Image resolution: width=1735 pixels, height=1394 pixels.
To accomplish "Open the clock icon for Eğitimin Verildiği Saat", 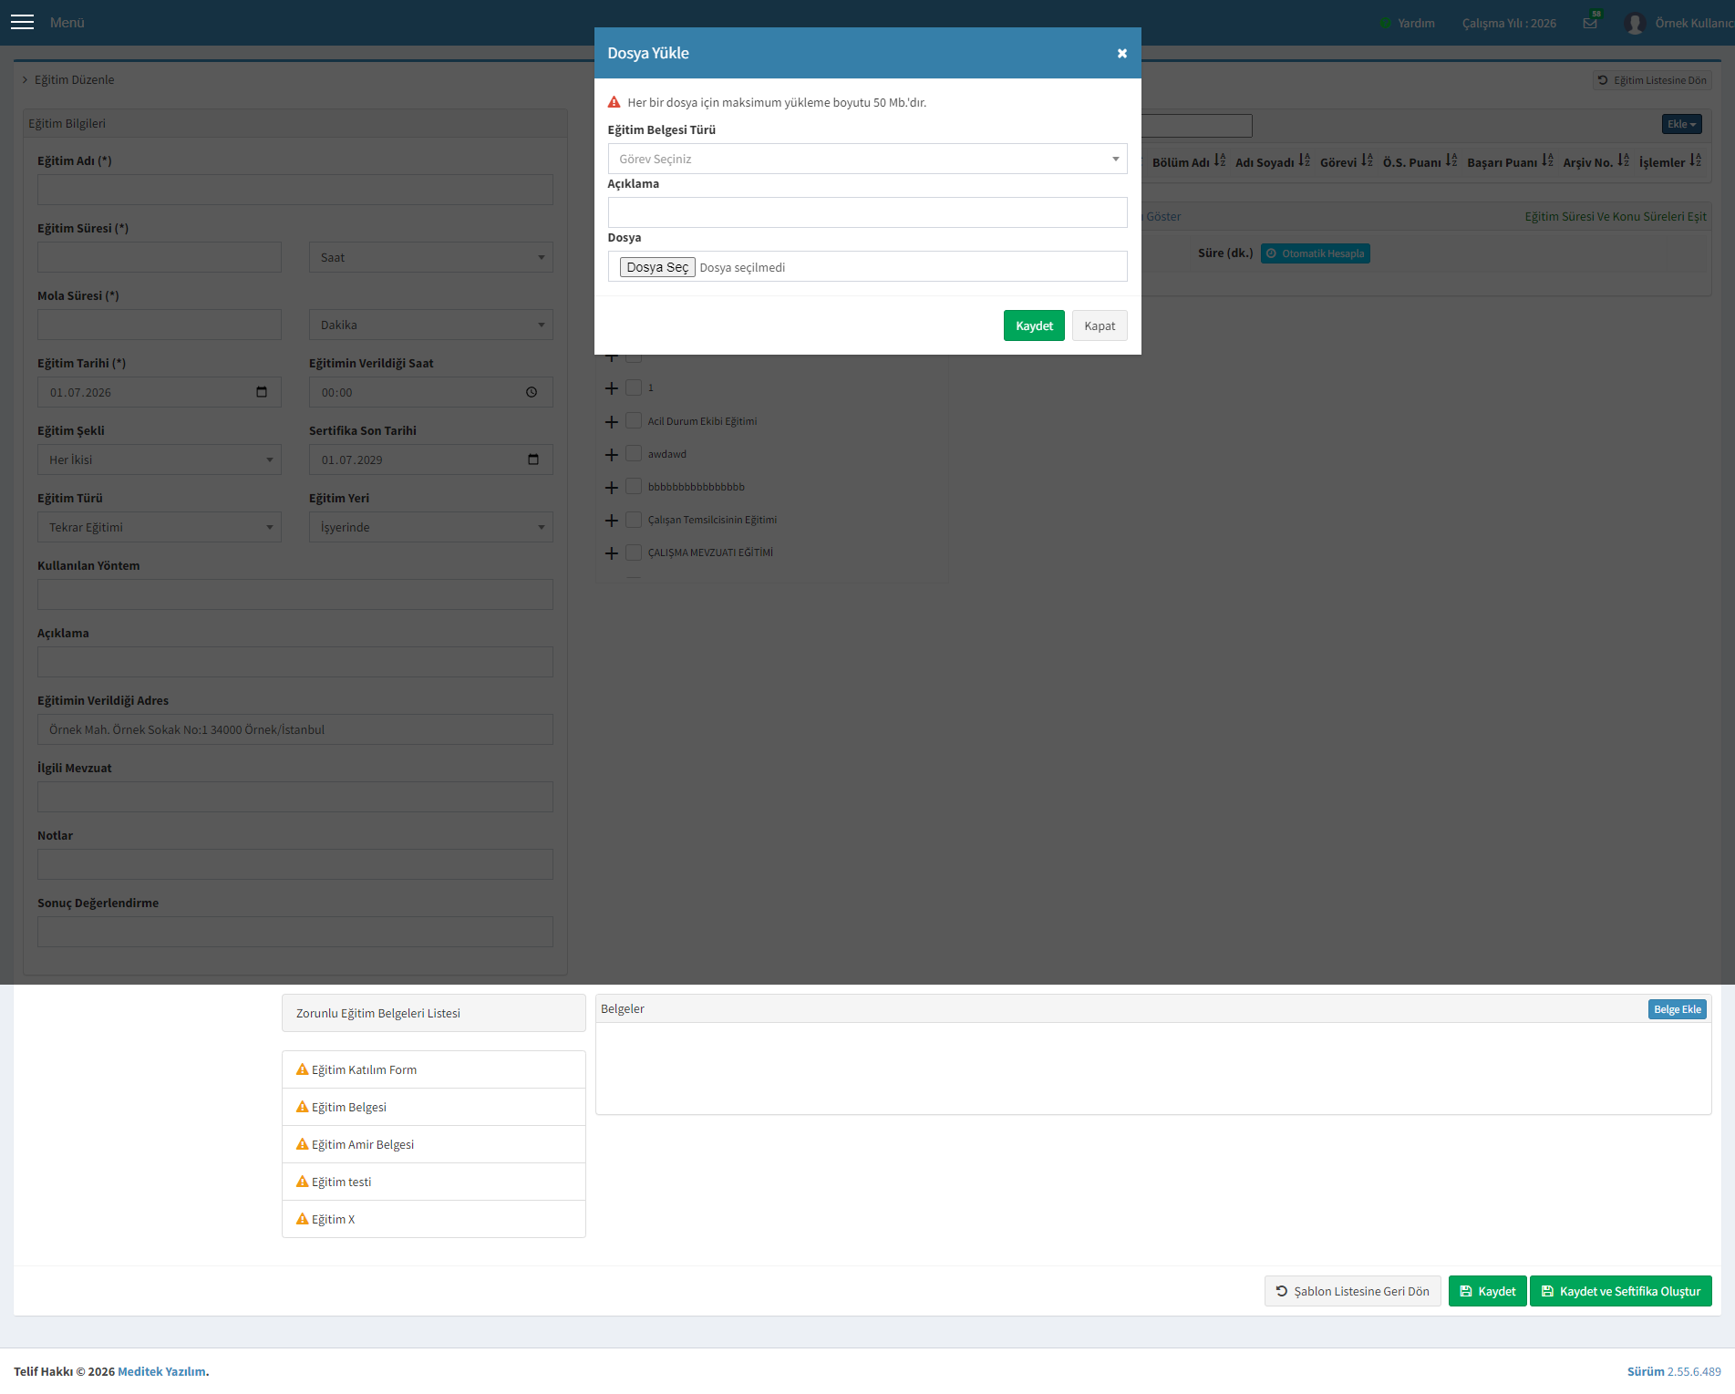I will pyautogui.click(x=532, y=392).
